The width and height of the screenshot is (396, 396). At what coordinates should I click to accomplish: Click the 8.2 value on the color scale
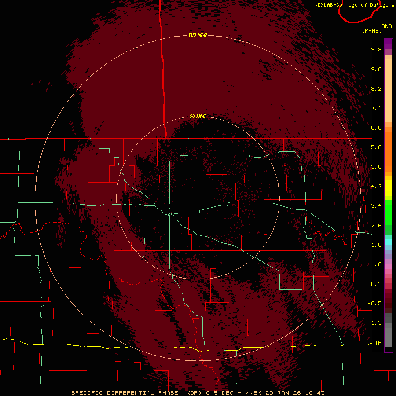coord(376,88)
